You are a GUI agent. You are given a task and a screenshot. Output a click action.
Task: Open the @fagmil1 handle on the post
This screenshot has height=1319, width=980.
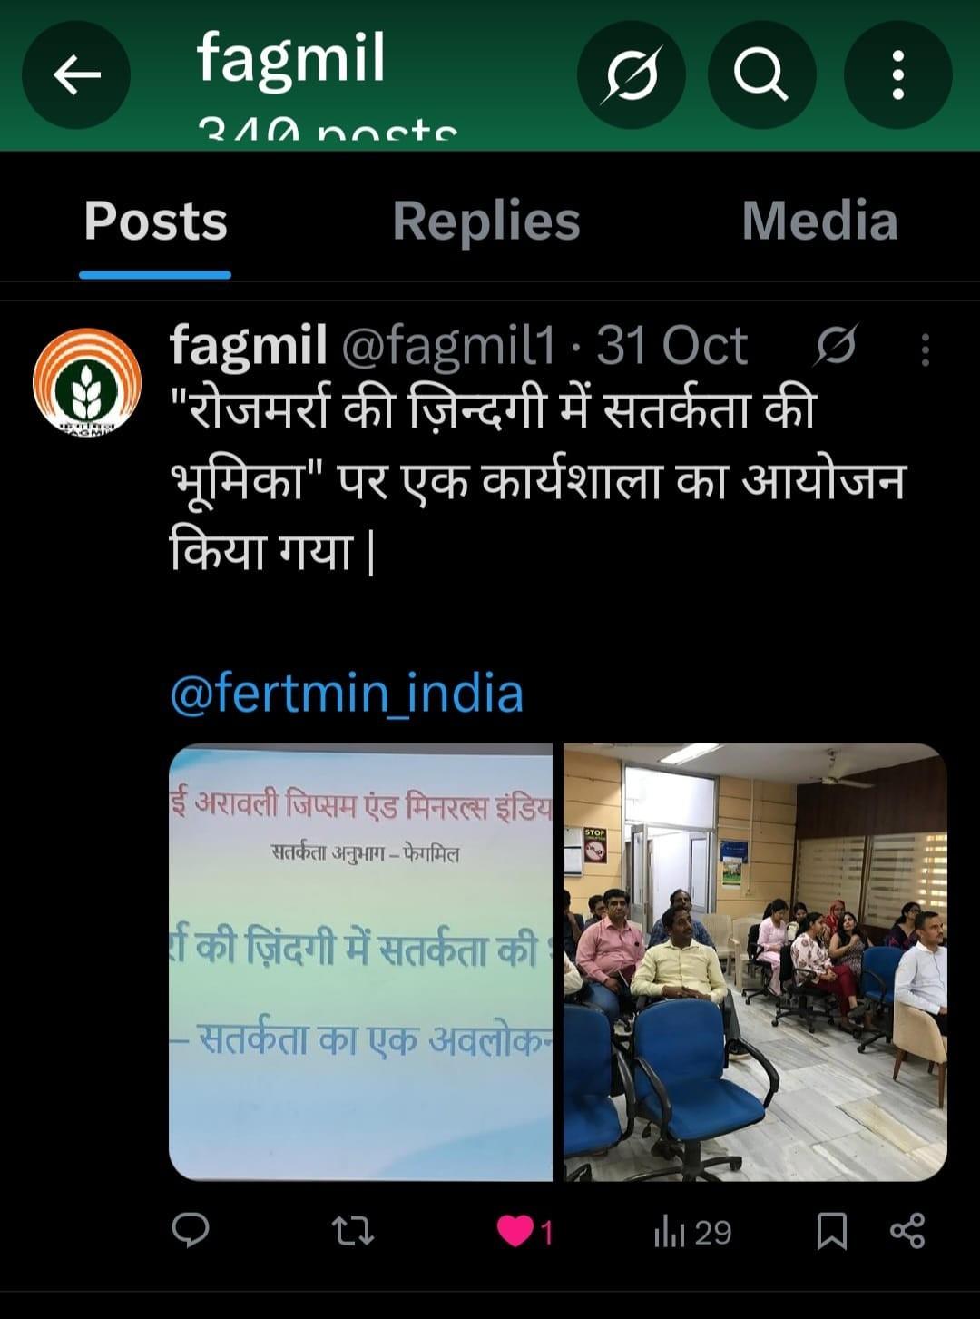click(448, 346)
